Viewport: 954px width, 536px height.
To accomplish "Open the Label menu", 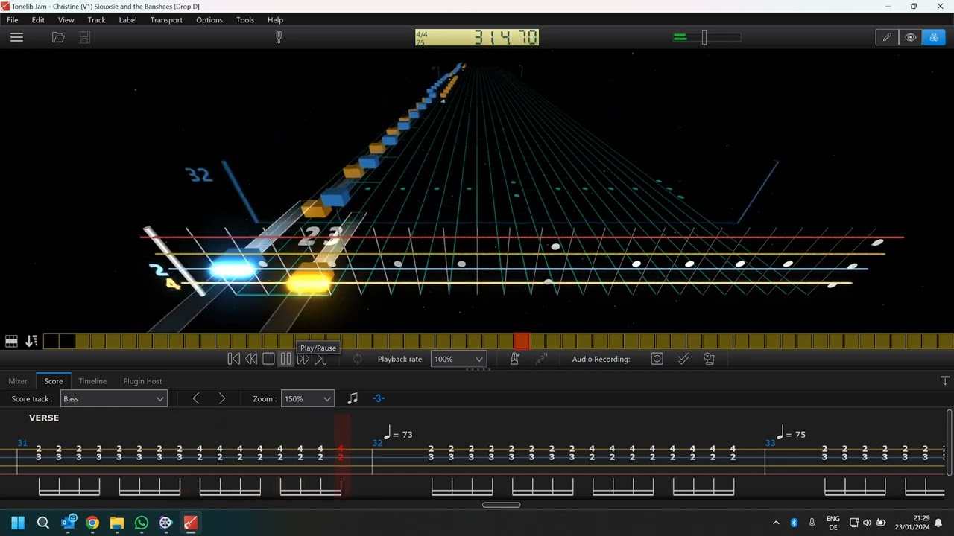I will tap(128, 20).
